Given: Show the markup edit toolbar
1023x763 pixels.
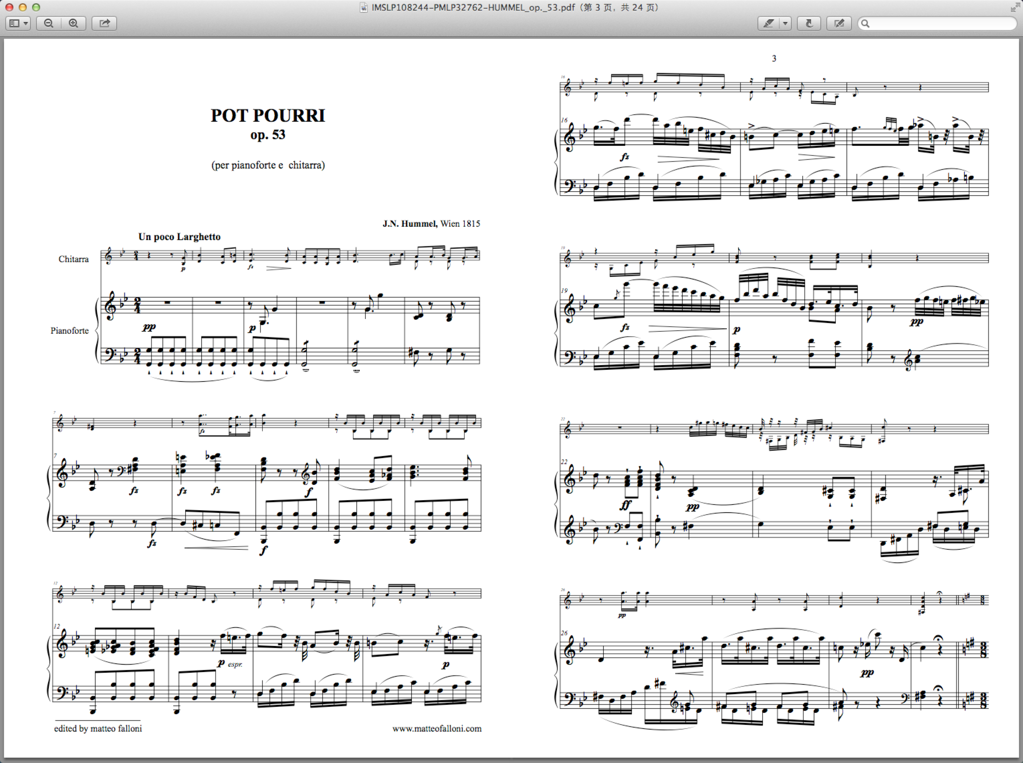Looking at the screenshot, I should pos(839,23).
